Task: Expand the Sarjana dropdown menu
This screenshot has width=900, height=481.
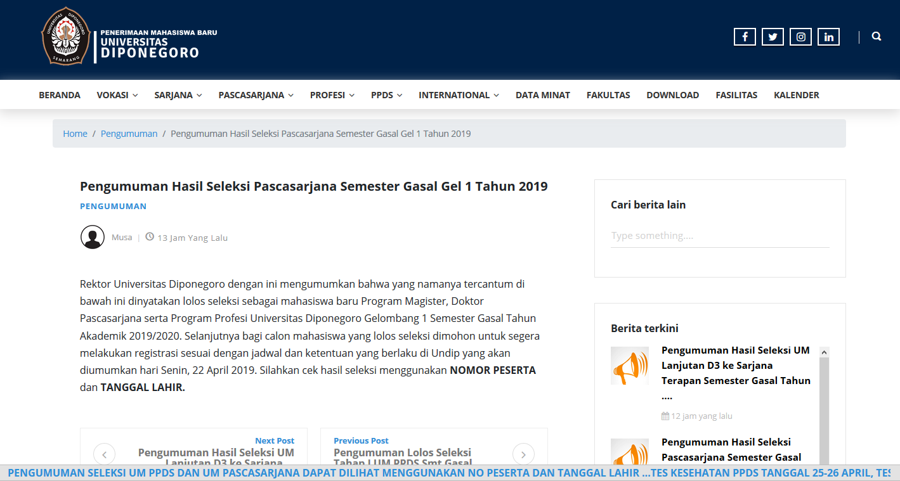Action: coord(178,95)
